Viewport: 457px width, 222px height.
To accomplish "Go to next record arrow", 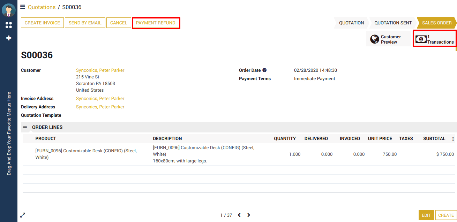I will [249, 215].
